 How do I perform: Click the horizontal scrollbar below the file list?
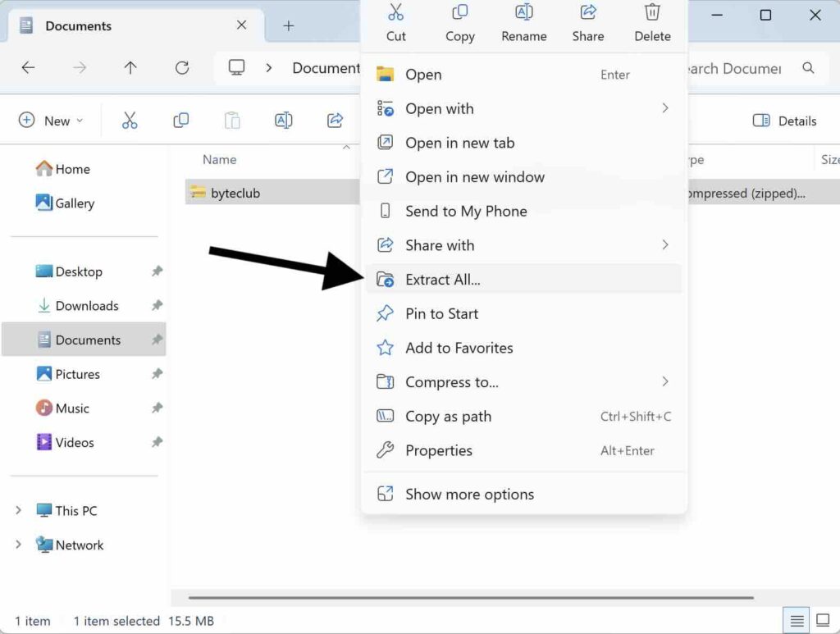tap(471, 598)
